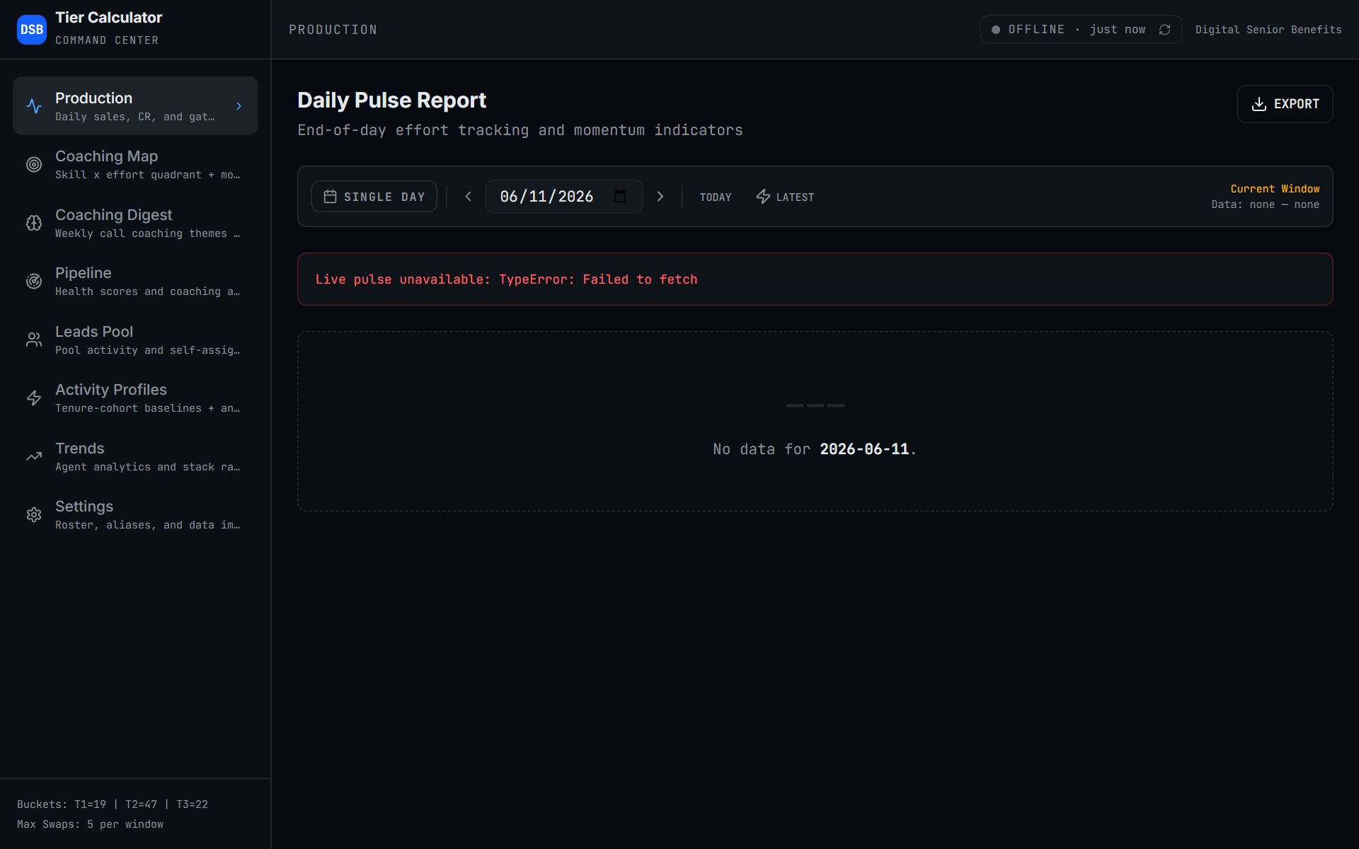This screenshot has width=1359, height=849.
Task: Open the Coaching Digest section
Action: coord(135,223)
